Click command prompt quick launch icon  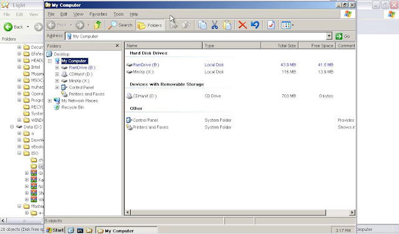coord(80,230)
